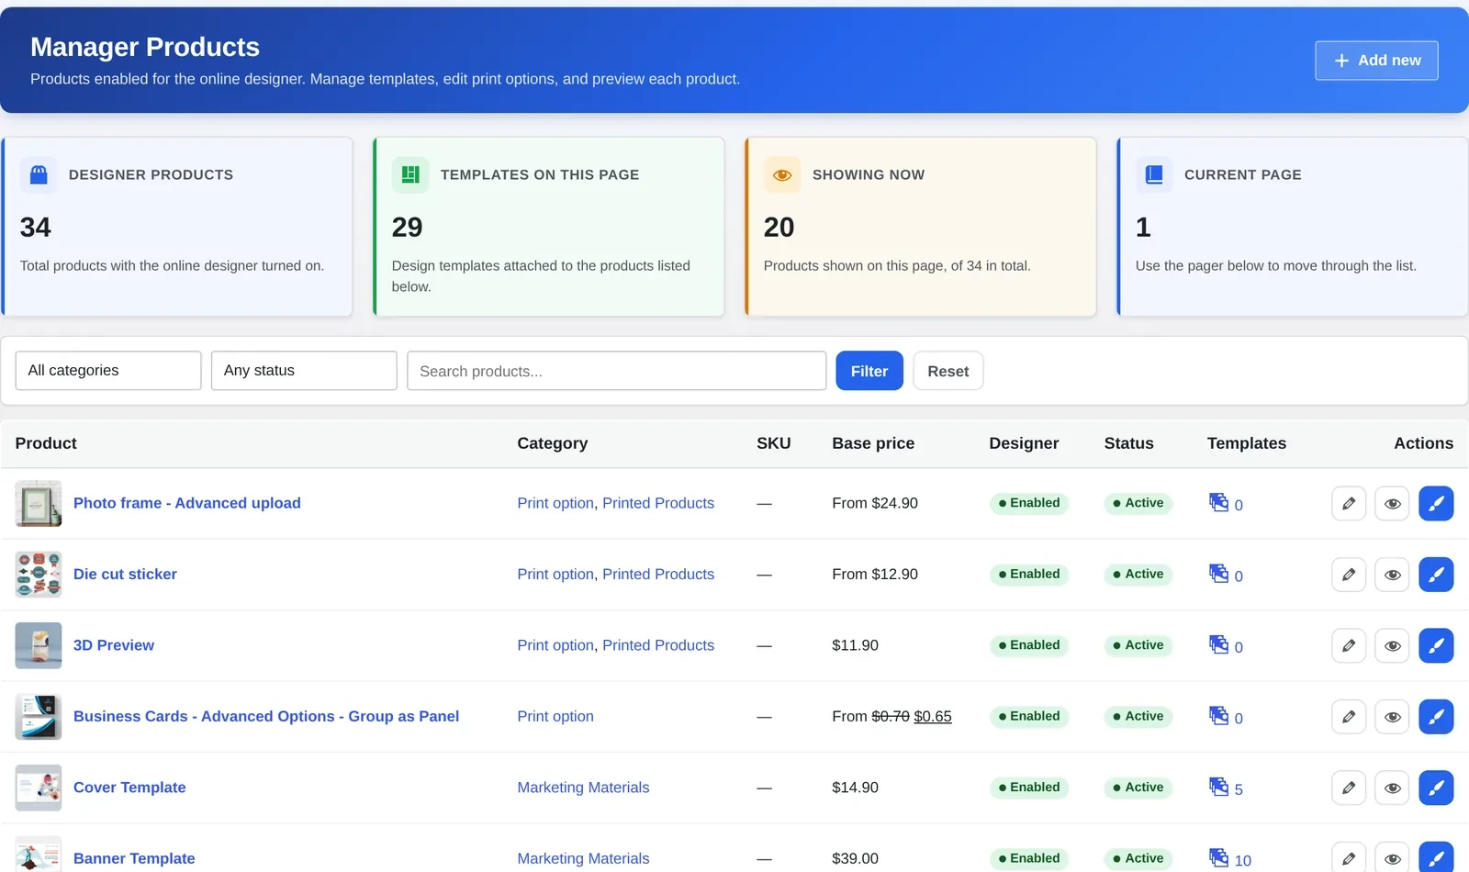Edit Die cut sticker via pencil icon
This screenshot has width=1469, height=872.
[x=1349, y=575]
